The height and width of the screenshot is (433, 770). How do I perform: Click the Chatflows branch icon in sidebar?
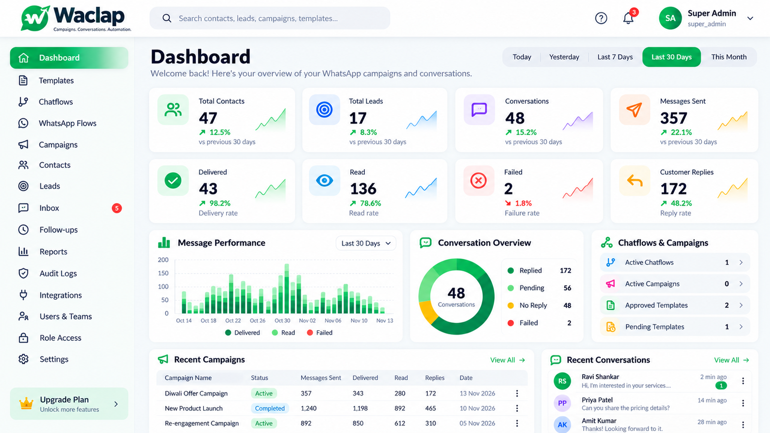point(23,102)
